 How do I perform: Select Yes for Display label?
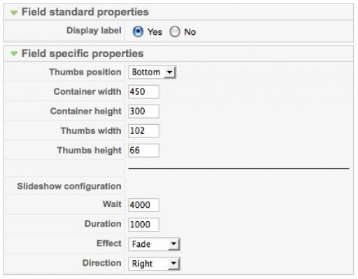(138, 31)
